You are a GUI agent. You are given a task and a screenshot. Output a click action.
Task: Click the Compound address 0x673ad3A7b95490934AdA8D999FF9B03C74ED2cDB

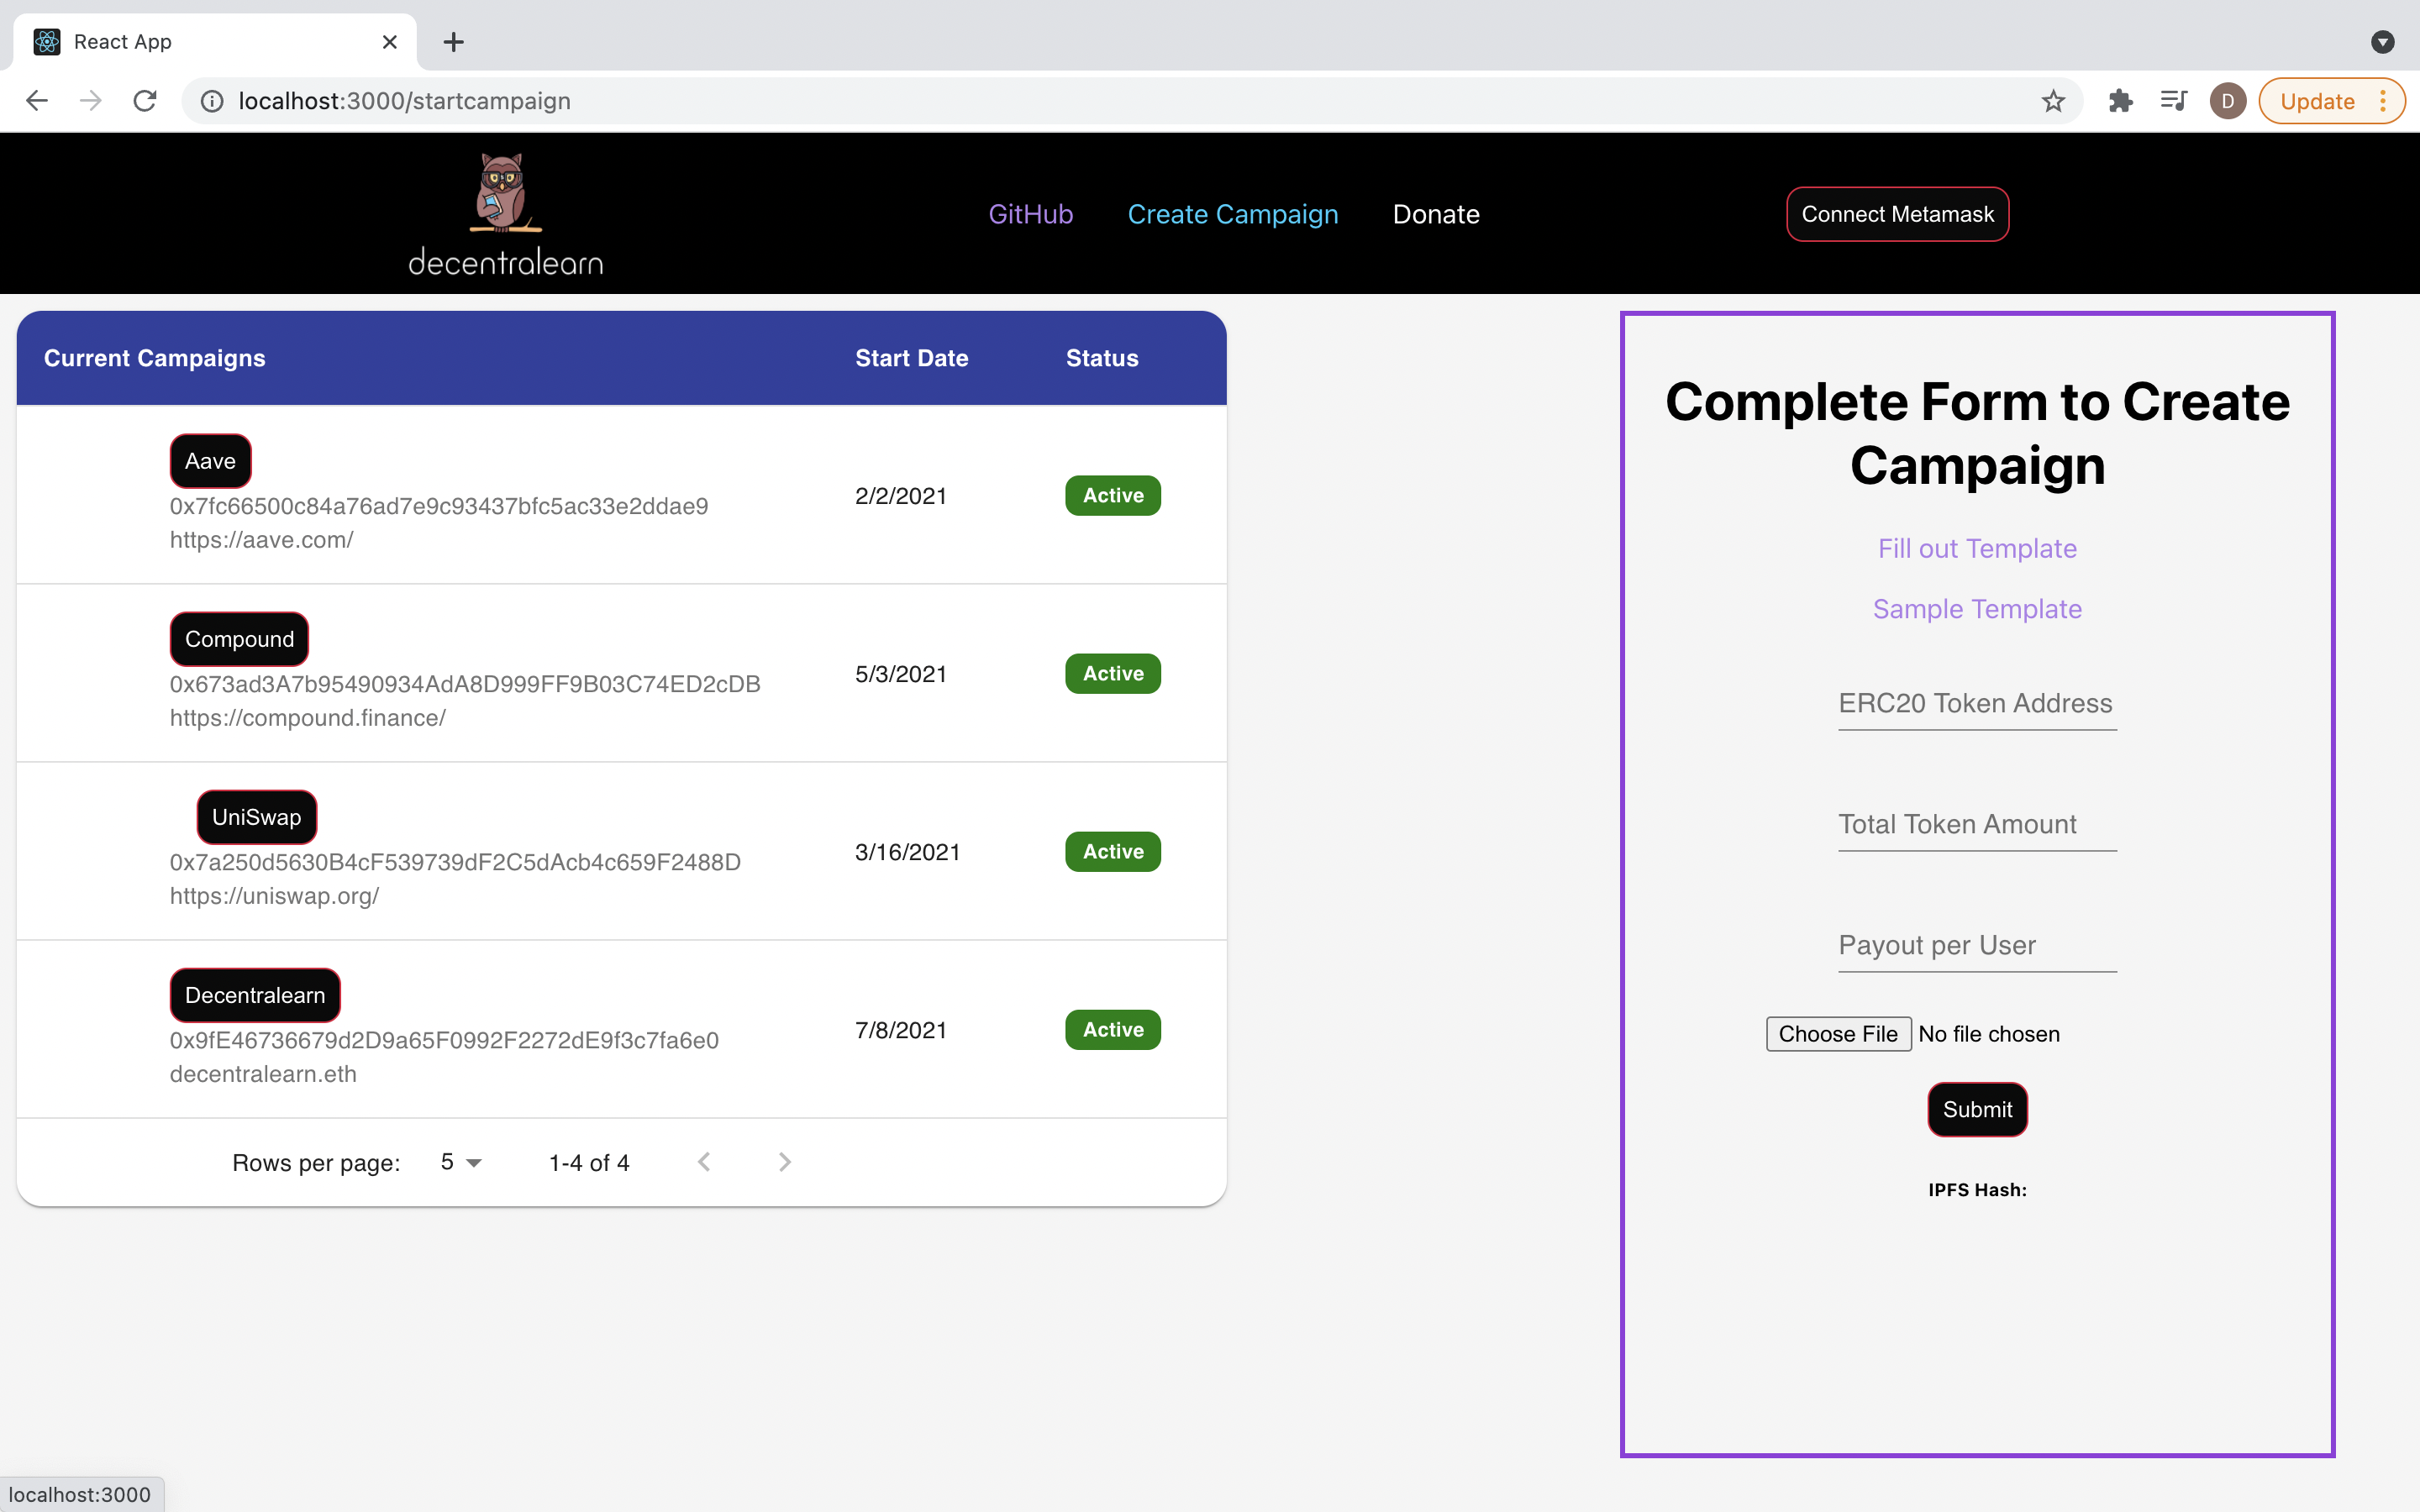(x=465, y=684)
